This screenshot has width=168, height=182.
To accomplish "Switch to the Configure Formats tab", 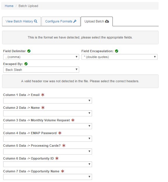I will [x=61, y=21].
